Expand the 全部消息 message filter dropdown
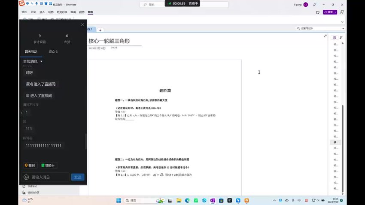Screen dimensions: 365x205 click(33, 61)
